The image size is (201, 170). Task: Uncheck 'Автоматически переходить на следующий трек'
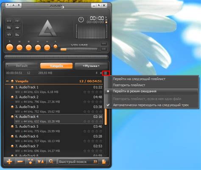pyautogui.click(x=151, y=105)
